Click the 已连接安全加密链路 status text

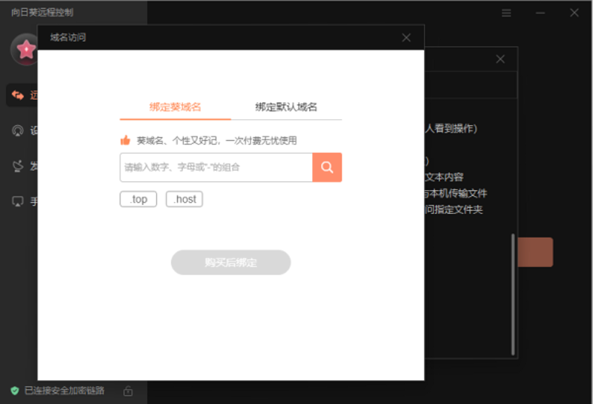coord(64,391)
